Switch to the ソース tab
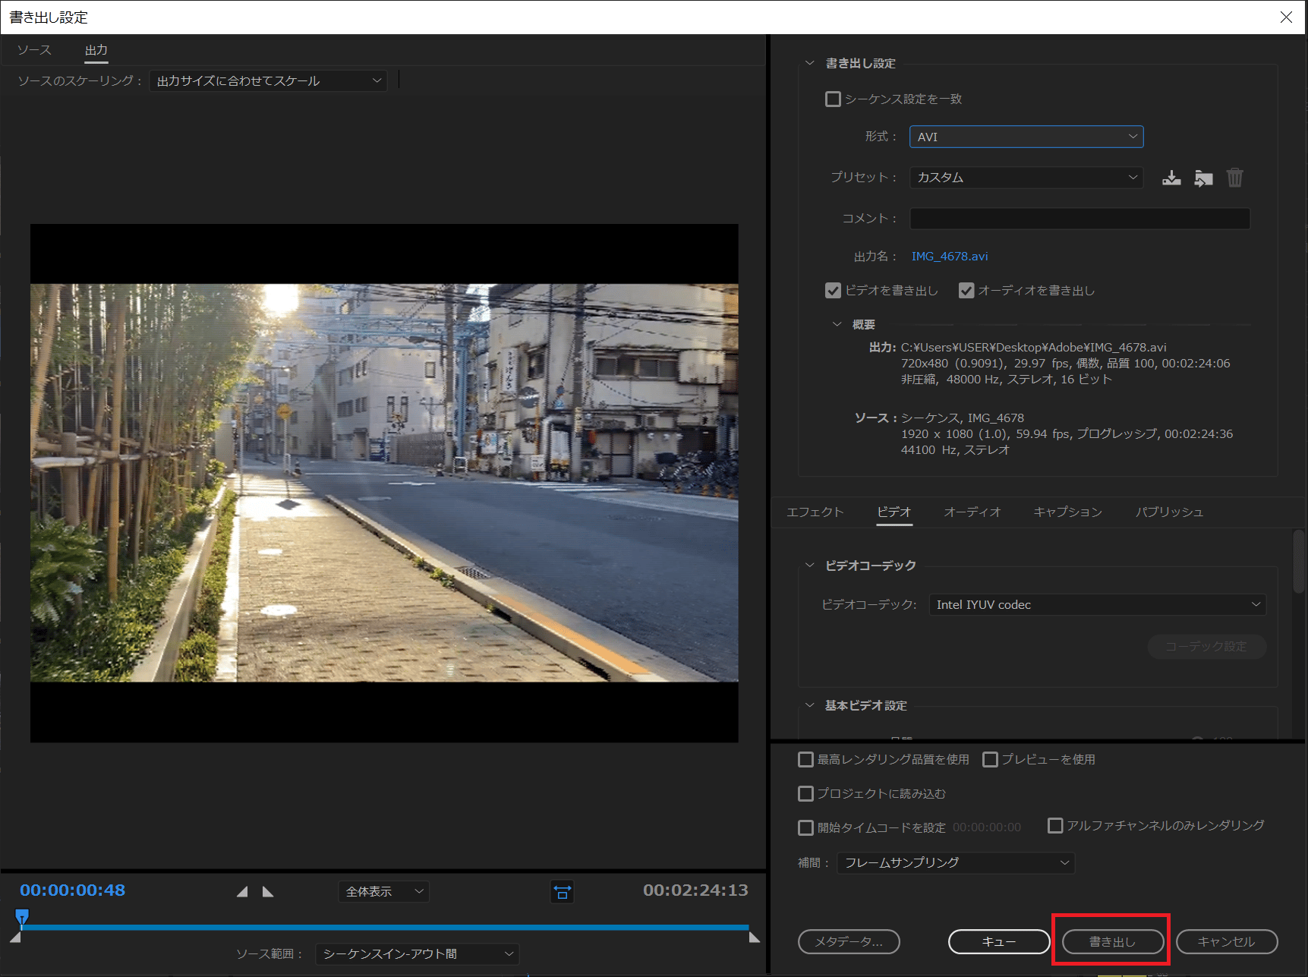This screenshot has height=977, width=1308. 34,50
